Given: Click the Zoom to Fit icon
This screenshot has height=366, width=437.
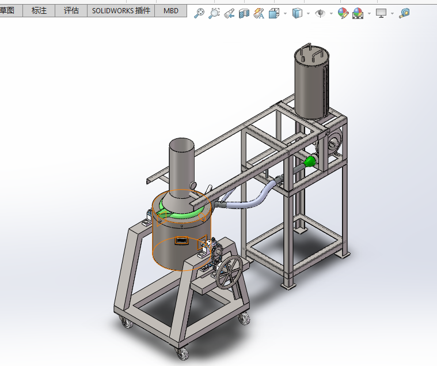Looking at the screenshot, I should tap(199, 13).
